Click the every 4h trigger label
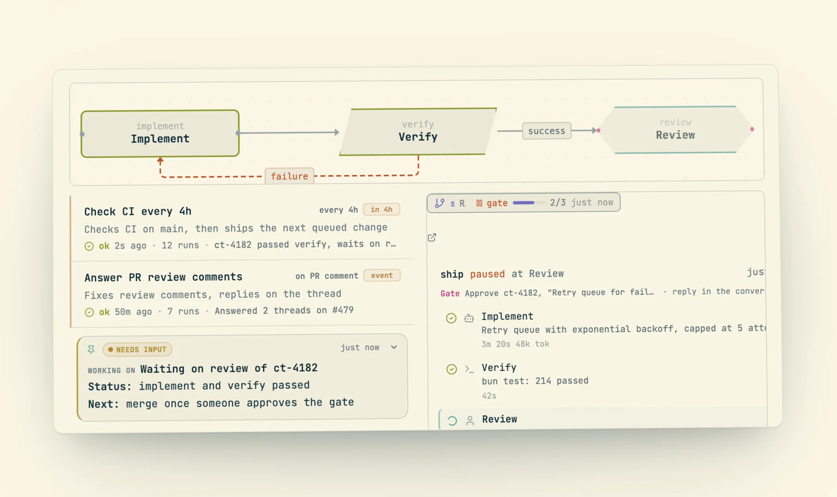 coord(338,210)
